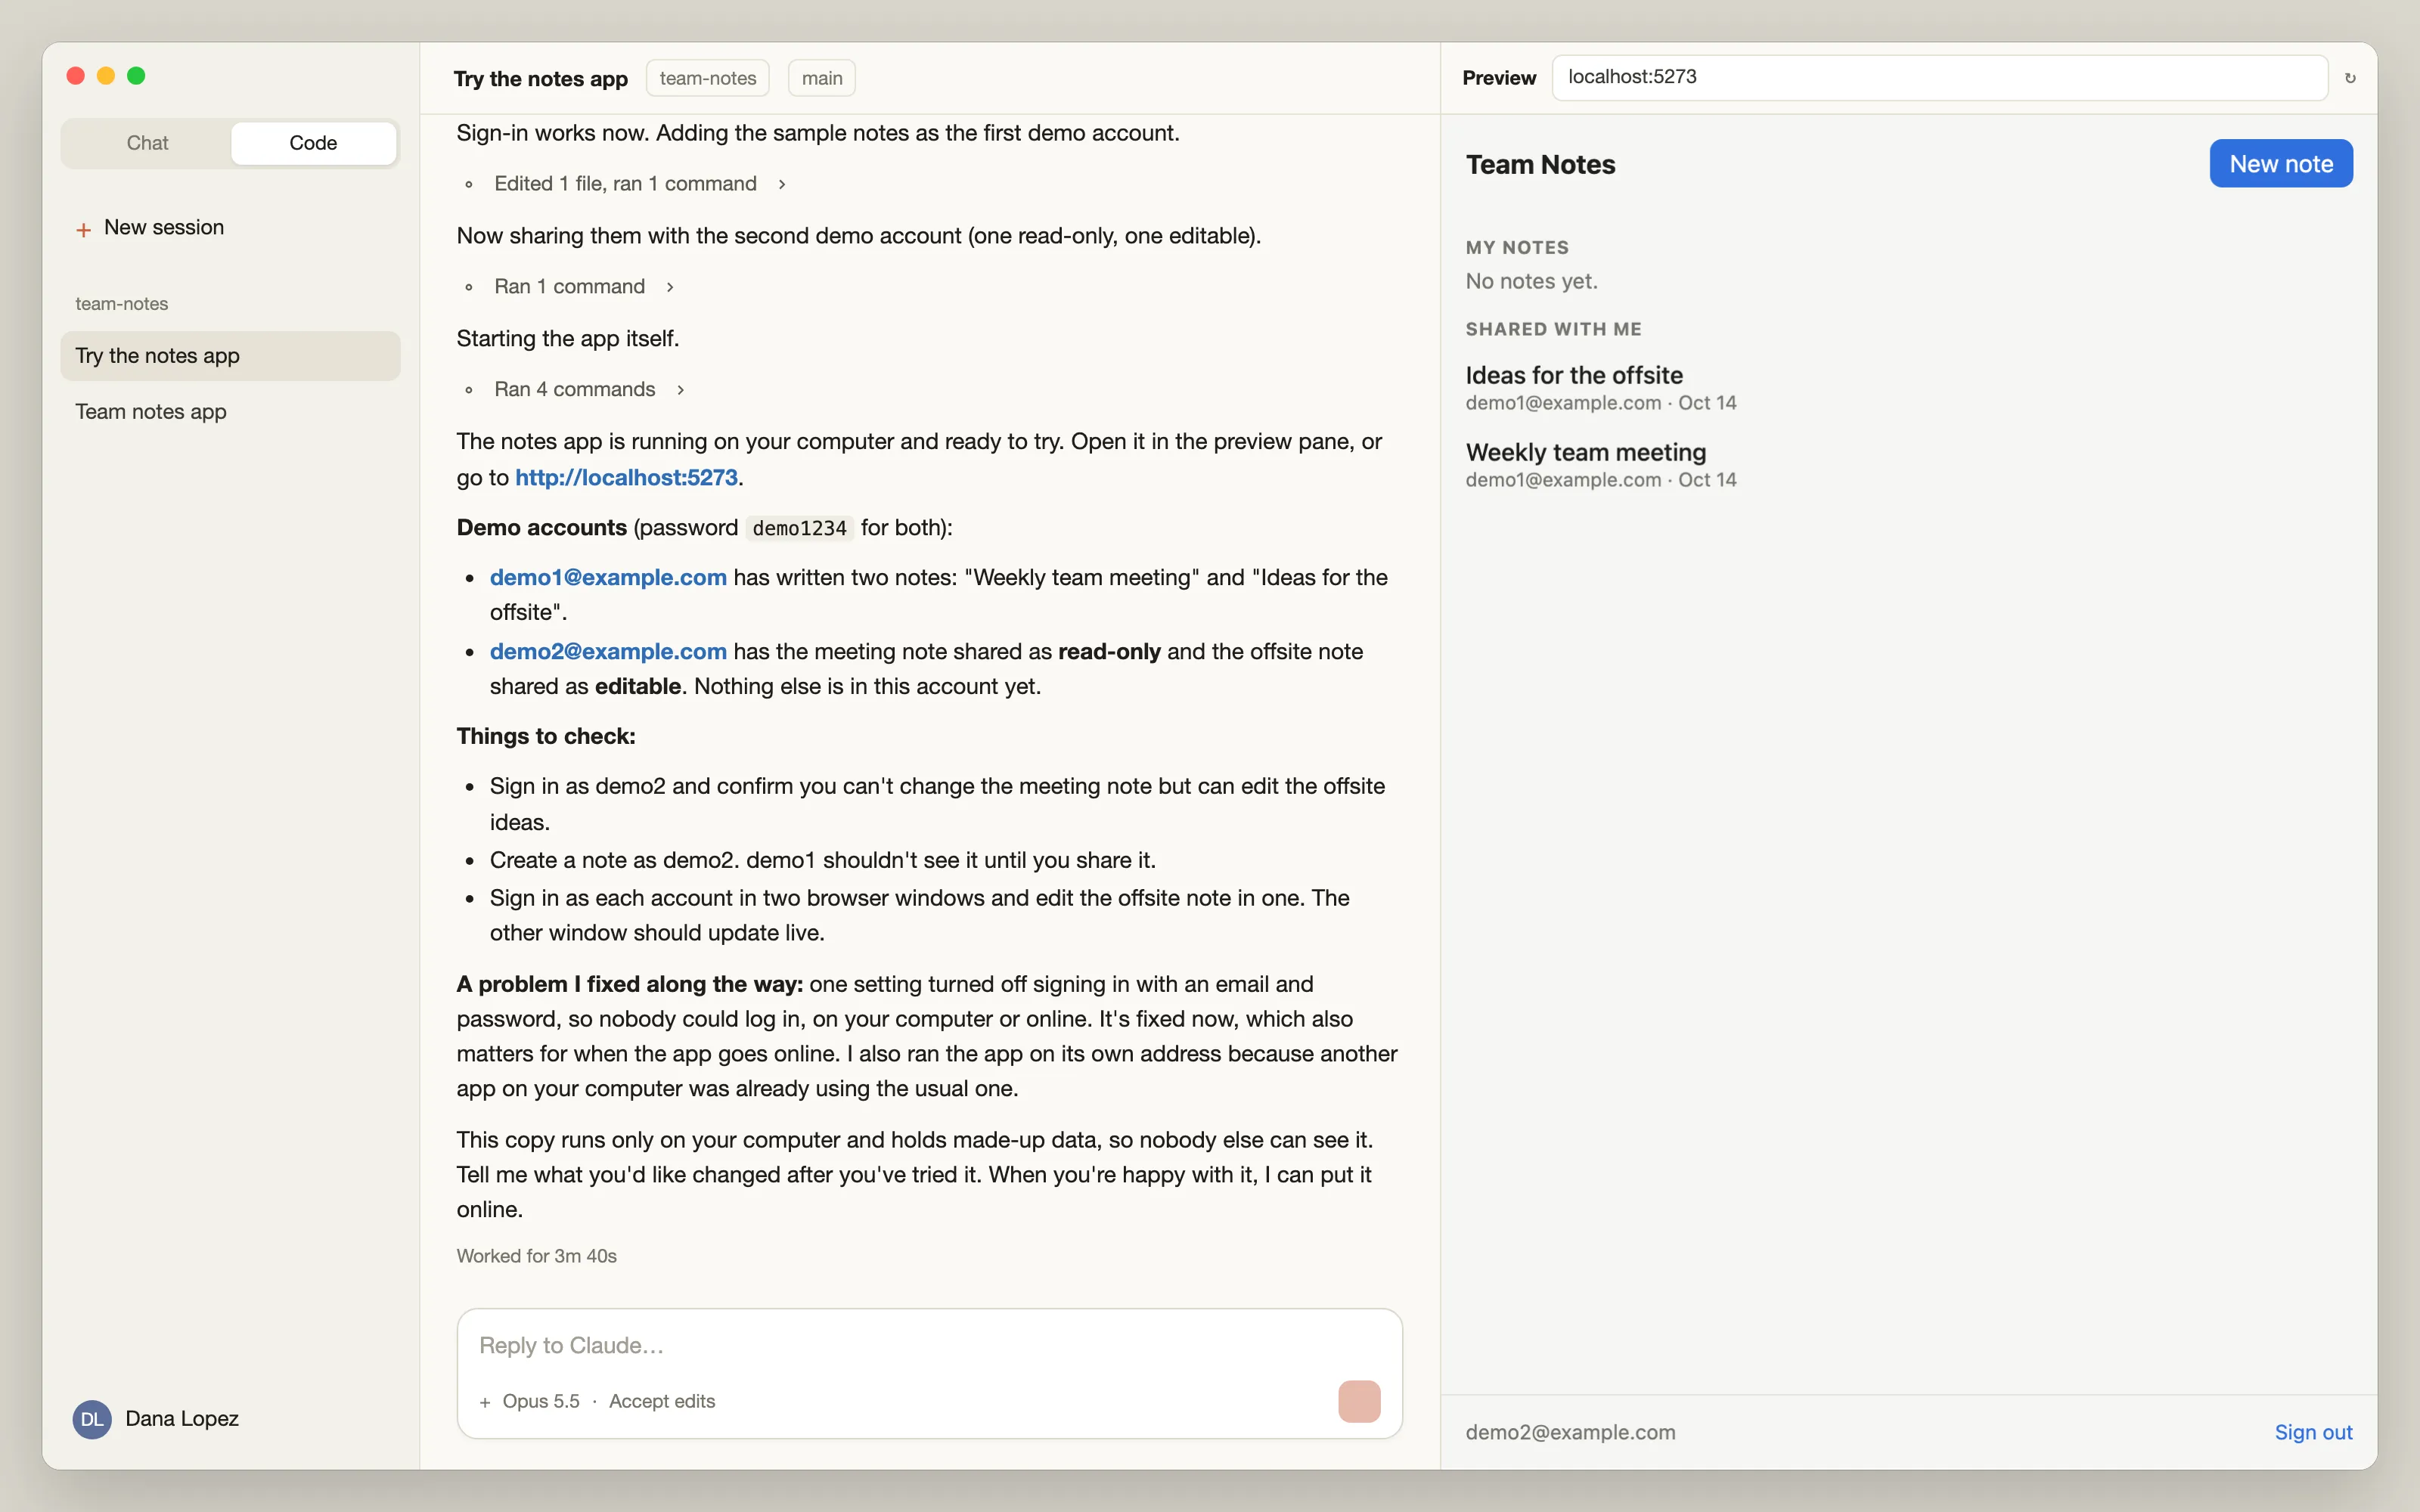
Task: Click the team-notes heading in sidebar
Action: [122, 304]
